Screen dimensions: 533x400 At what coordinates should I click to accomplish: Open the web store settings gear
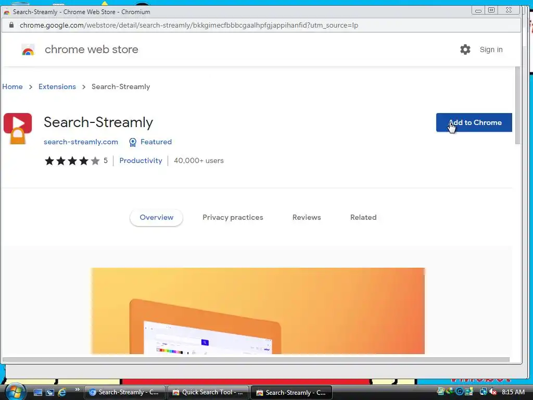pos(465,49)
